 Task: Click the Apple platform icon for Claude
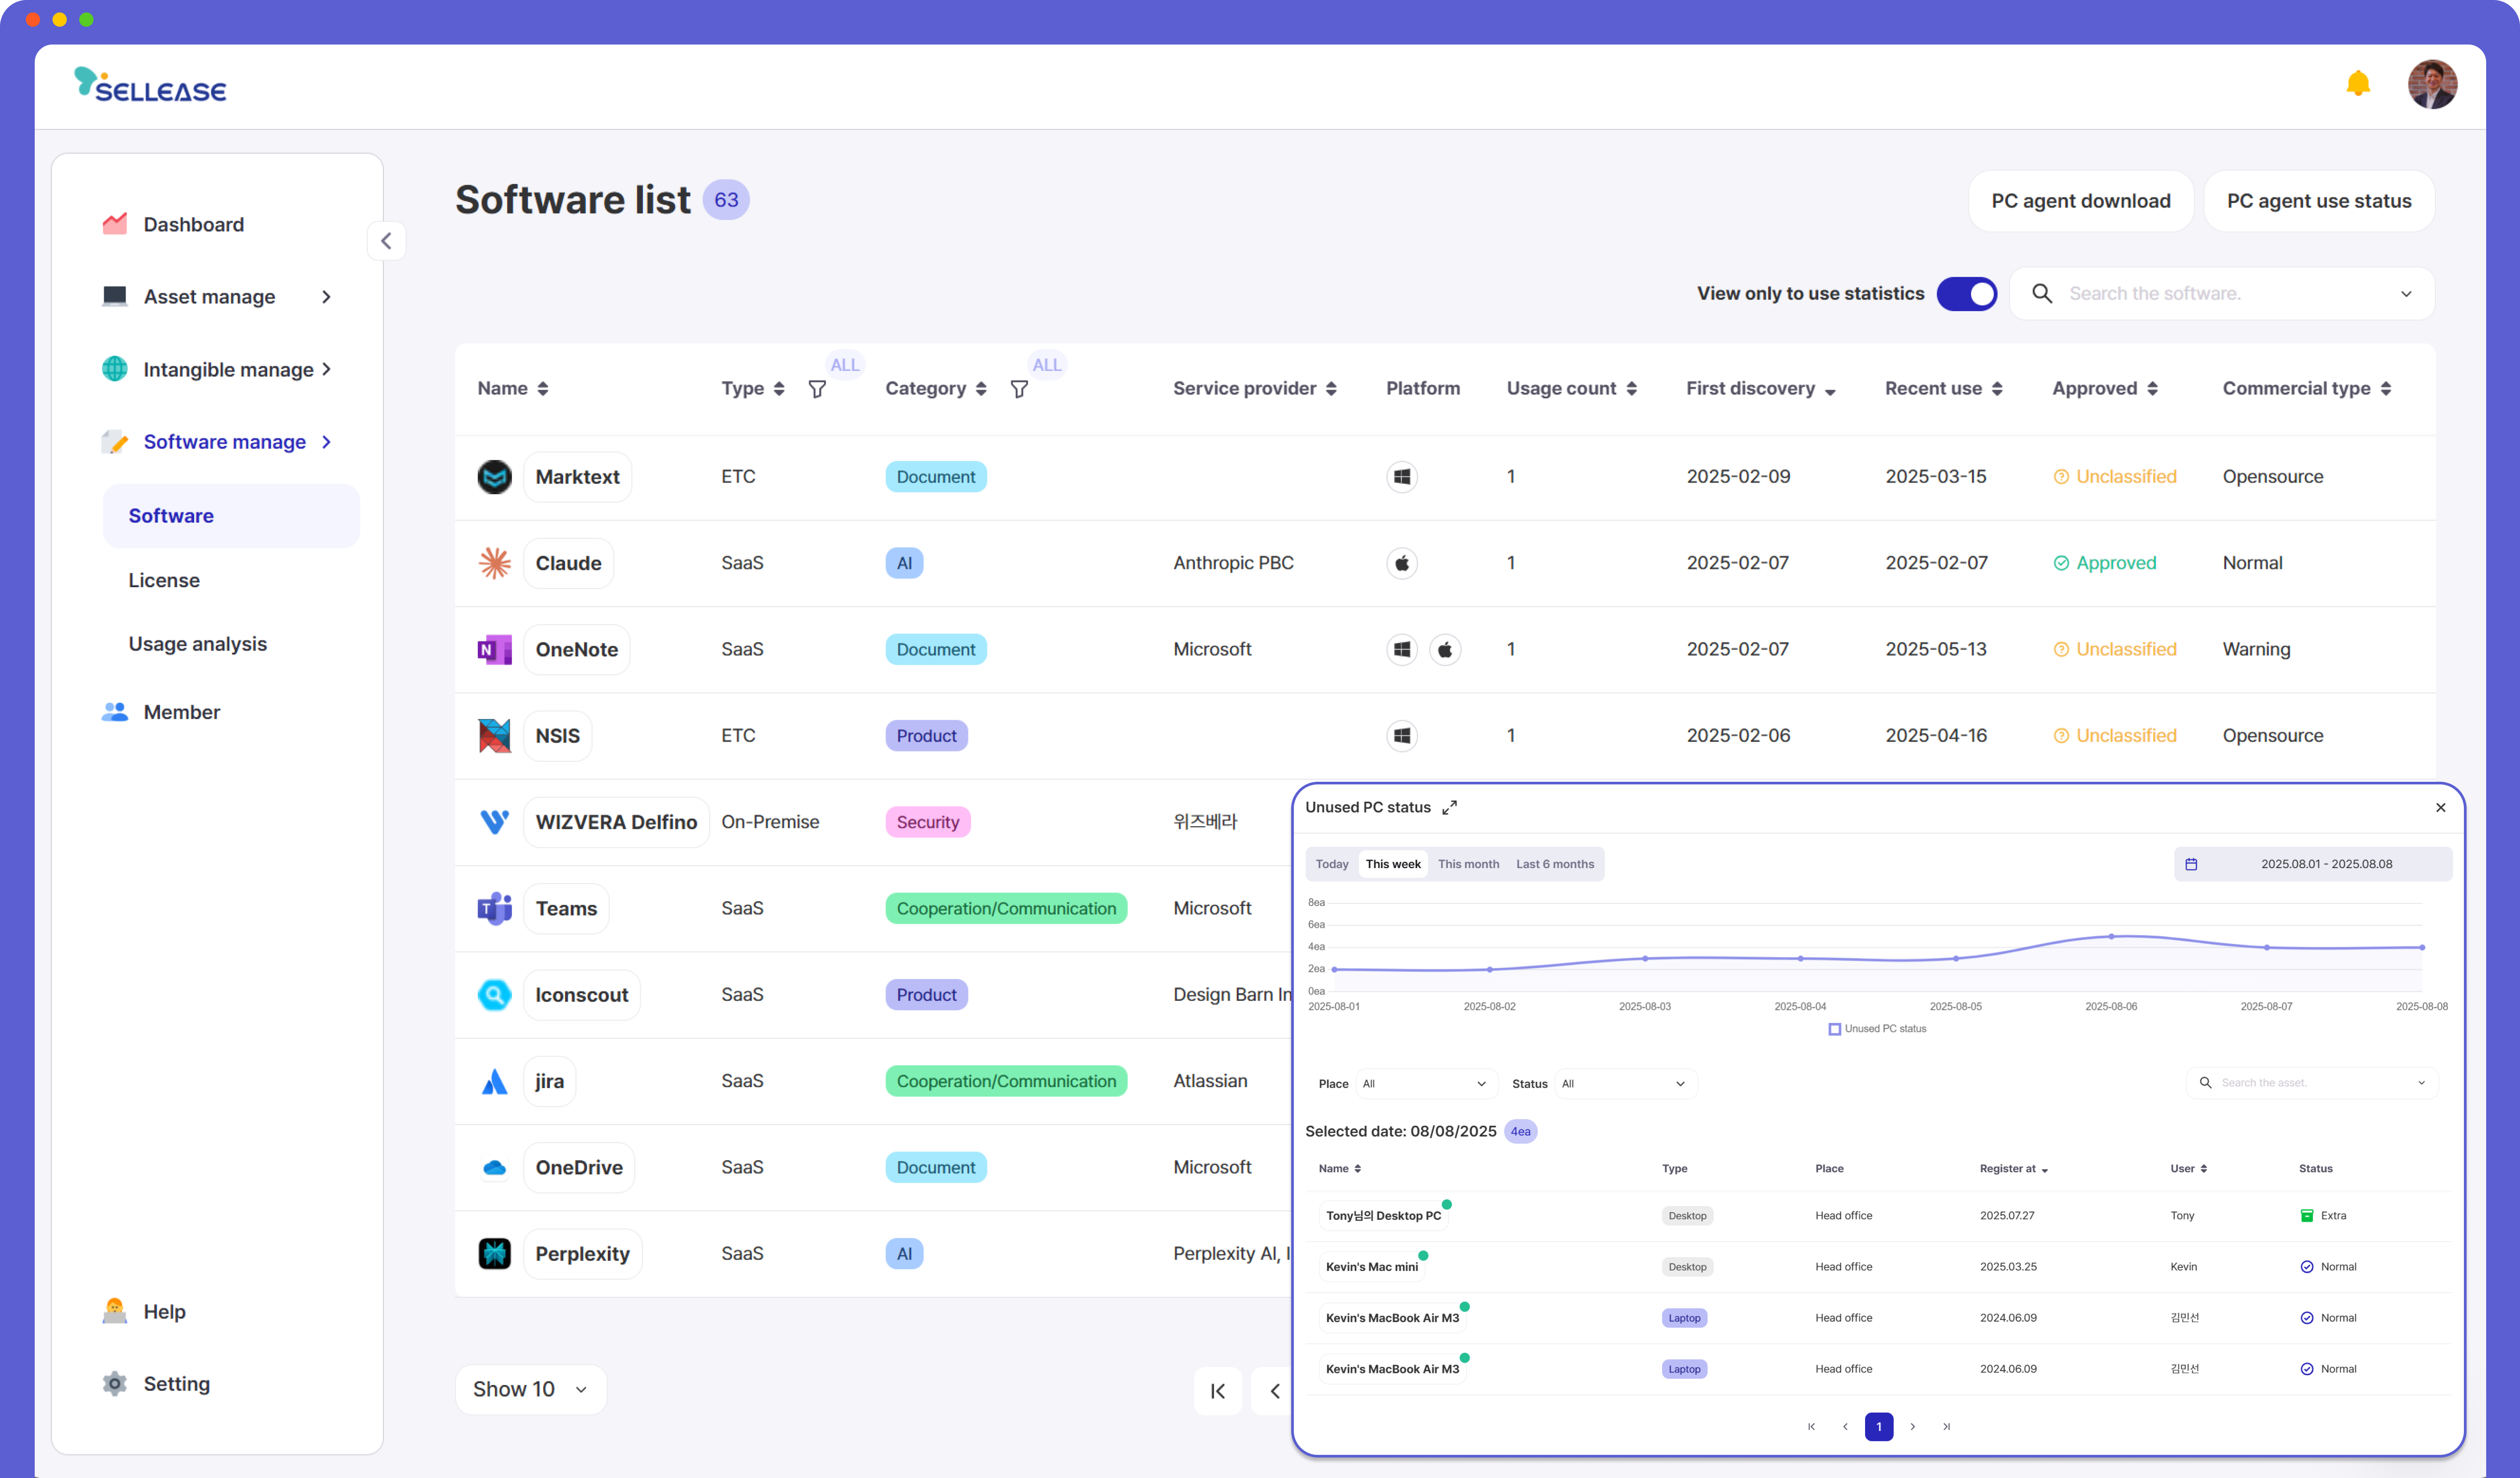click(x=1402, y=563)
